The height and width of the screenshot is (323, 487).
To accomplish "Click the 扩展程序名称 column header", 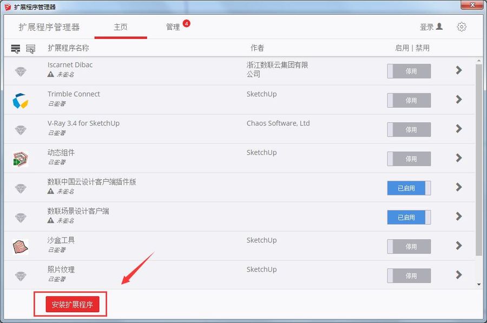I will 68,48.
